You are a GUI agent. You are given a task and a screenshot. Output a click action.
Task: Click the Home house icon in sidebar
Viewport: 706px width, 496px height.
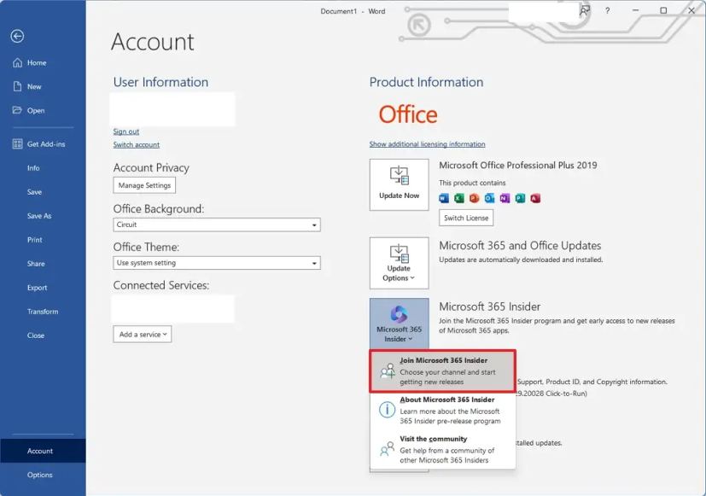[x=18, y=62]
